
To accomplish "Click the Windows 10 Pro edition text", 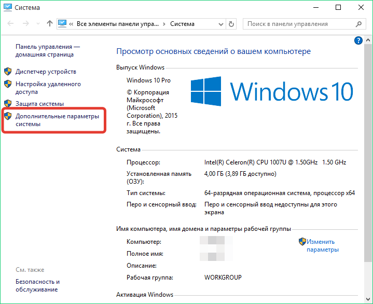I will [x=148, y=80].
